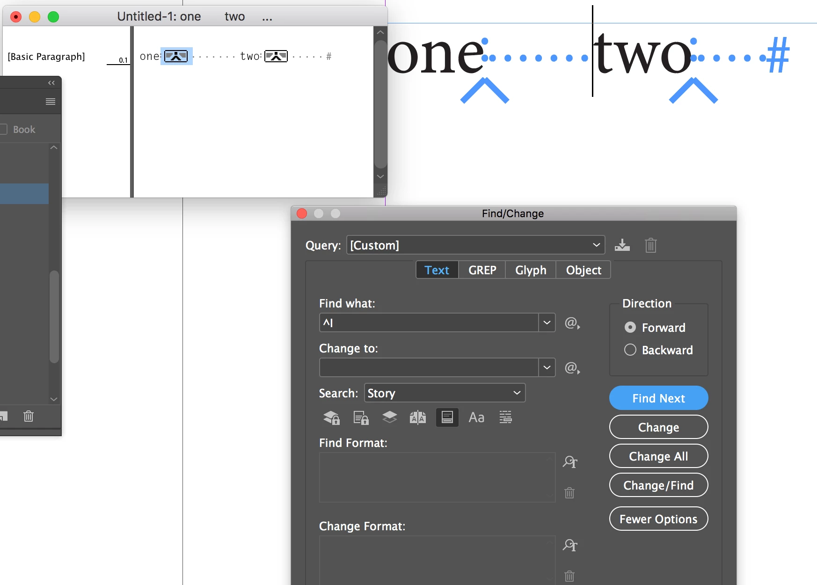Switch to the Text tab
The height and width of the screenshot is (585, 817).
437,270
